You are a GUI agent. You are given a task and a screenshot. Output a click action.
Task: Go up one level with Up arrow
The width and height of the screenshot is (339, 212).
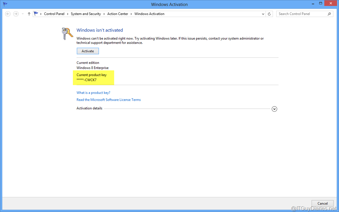coord(29,14)
